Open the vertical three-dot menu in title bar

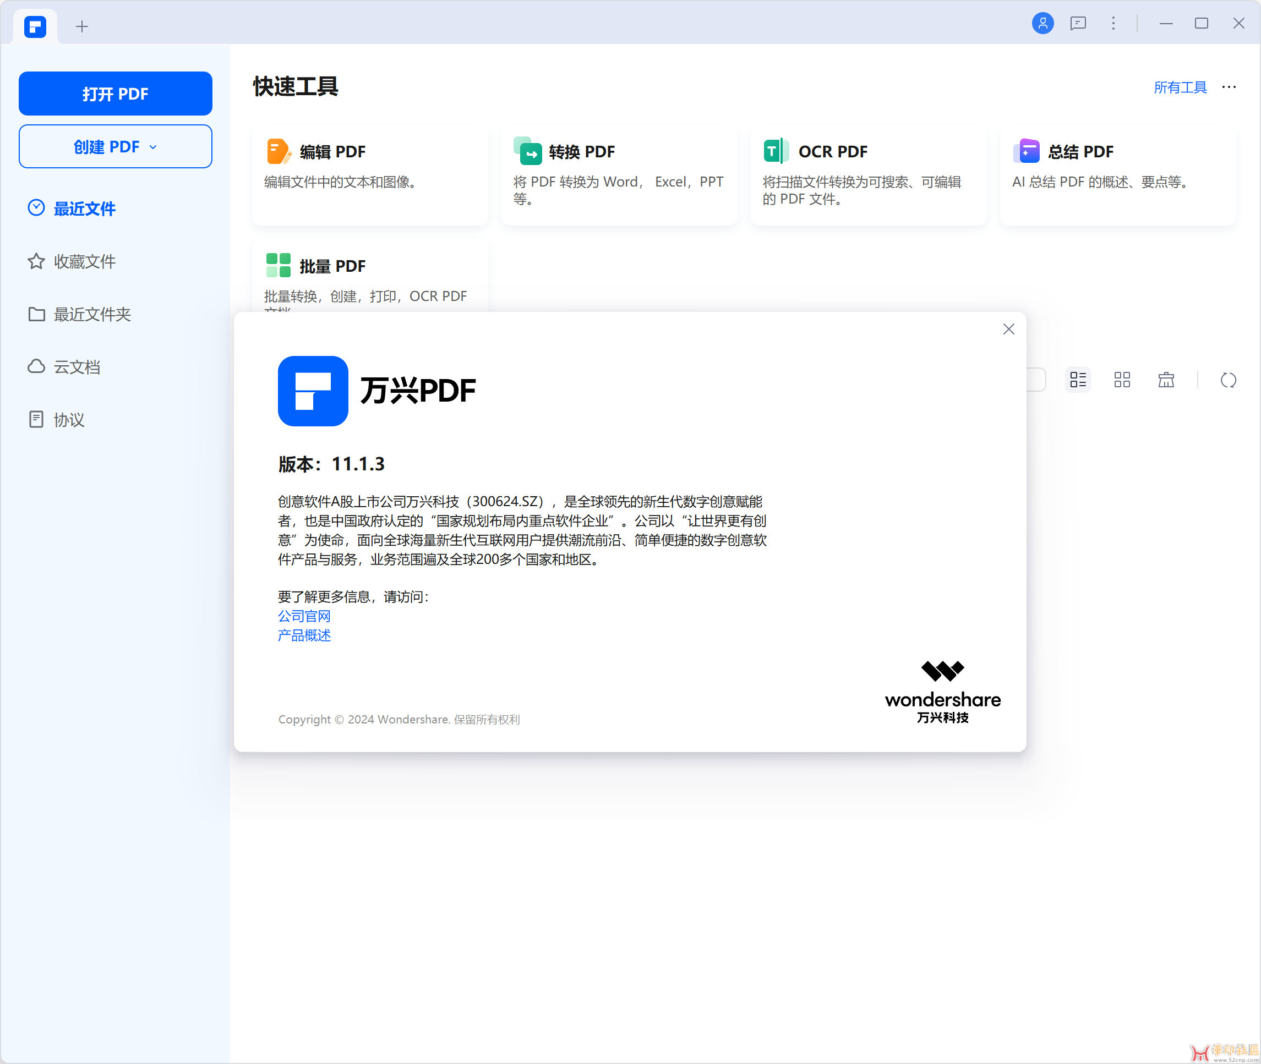[x=1113, y=24]
